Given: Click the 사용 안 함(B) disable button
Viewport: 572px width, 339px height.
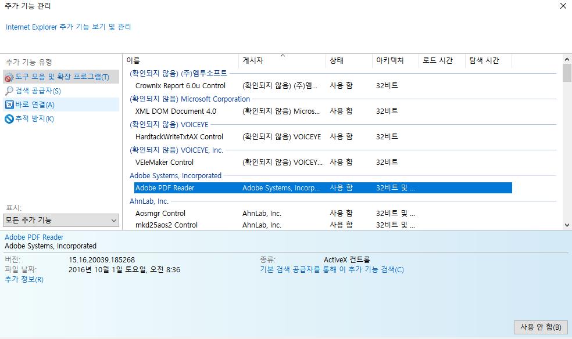Looking at the screenshot, I should point(541,327).
